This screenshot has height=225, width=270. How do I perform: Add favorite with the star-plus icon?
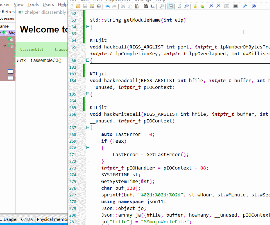(x=202, y=6)
